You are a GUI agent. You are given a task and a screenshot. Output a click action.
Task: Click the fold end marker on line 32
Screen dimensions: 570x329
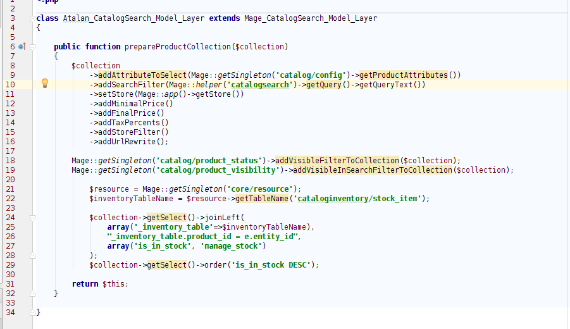[32, 294]
